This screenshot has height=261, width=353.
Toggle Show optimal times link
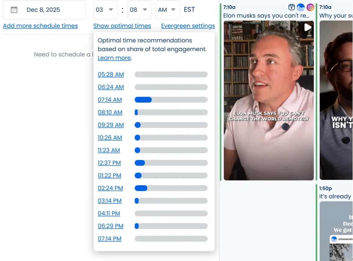122,26
